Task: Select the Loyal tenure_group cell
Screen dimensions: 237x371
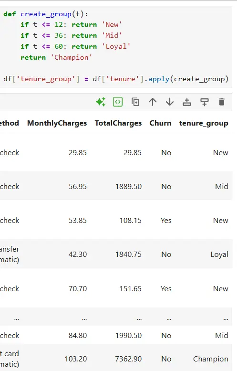Action: pyautogui.click(x=219, y=254)
